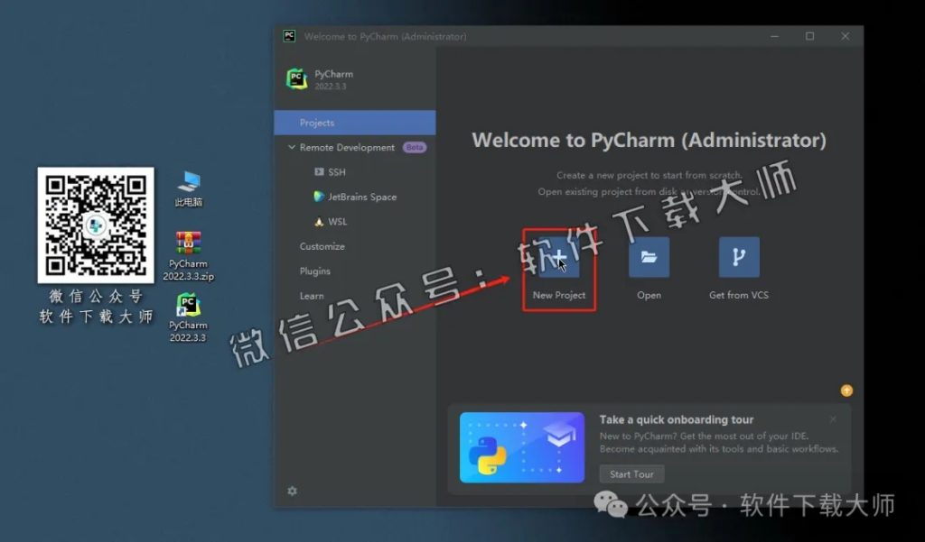Click the orange notification indicator on the right
925x542 pixels.
click(x=846, y=390)
